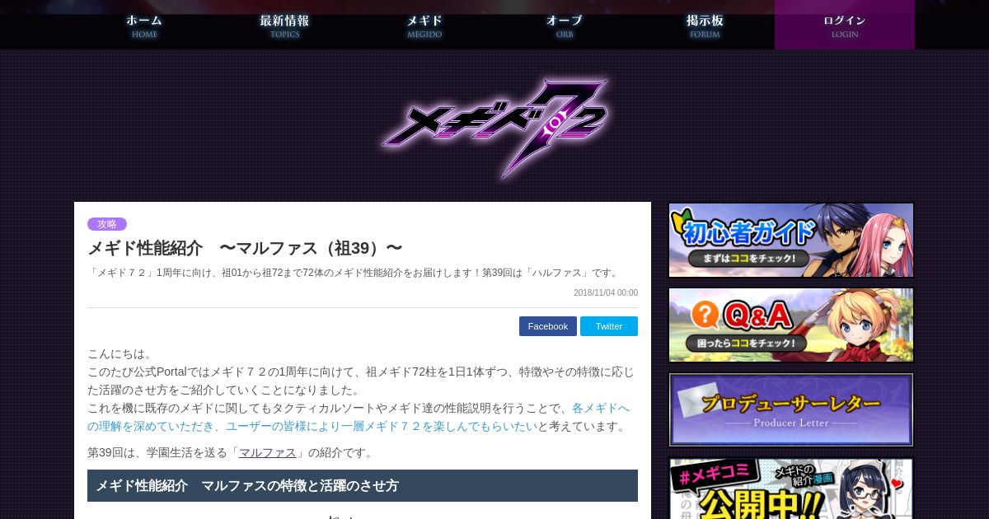Open the ホーム HOME menu item

coord(144,25)
